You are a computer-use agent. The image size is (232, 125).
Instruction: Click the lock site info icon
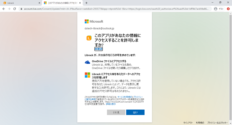pos(21,9)
